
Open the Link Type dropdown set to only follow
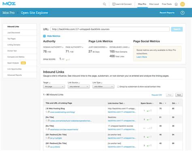click(x=103, y=86)
